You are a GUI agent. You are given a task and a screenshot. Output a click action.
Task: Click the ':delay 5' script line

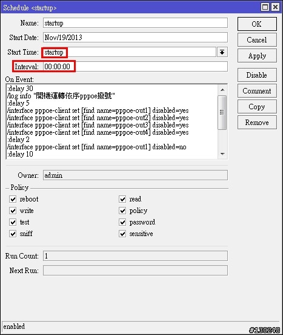(x=18, y=103)
